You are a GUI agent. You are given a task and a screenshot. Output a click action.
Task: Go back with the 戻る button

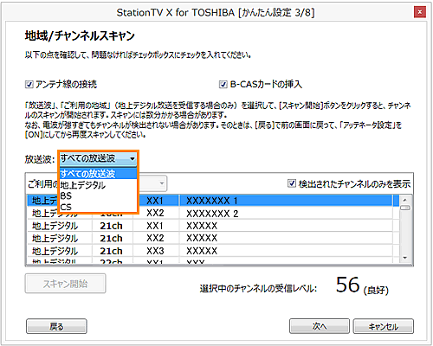56,326
